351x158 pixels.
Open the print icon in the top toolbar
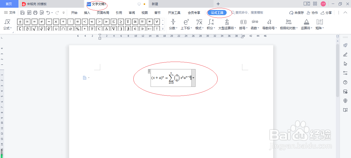coord(35,12)
